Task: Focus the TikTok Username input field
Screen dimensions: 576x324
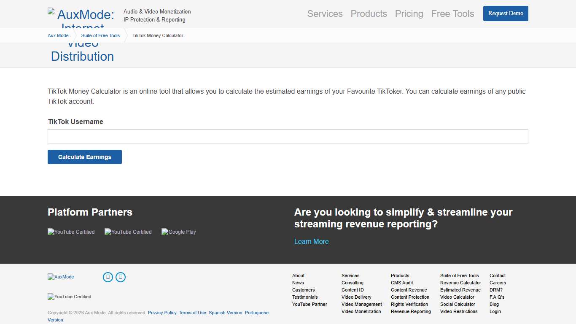Action: coord(288,136)
